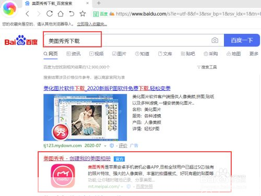Click the 产品: 人像美颜 text

(147, 123)
